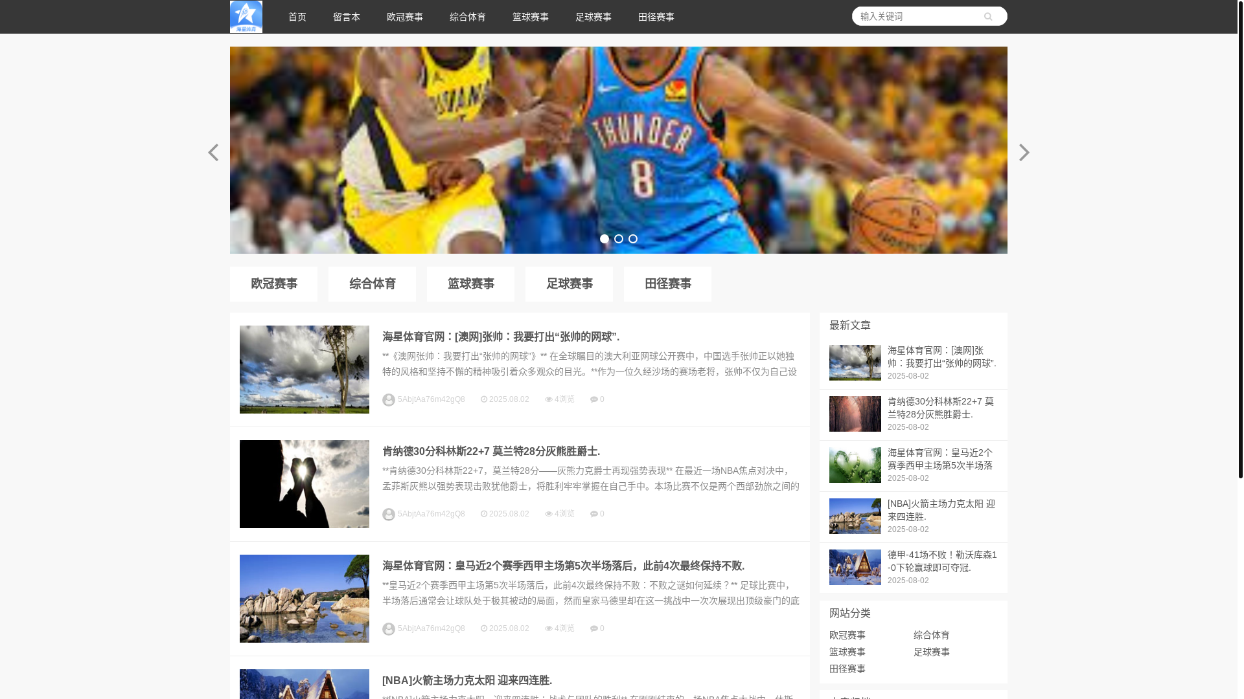1244x699 pixels.
Task: Go to next carousel slide arrow
Action: tap(1024, 152)
